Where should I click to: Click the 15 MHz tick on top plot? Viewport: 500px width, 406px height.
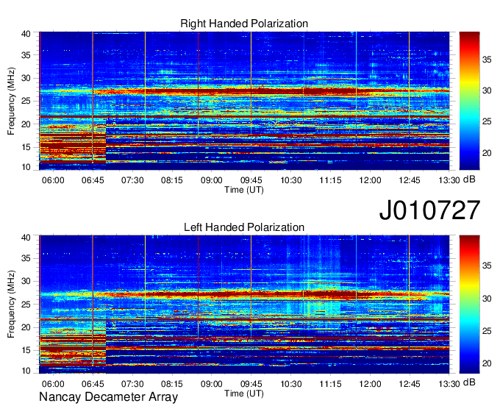26,147
